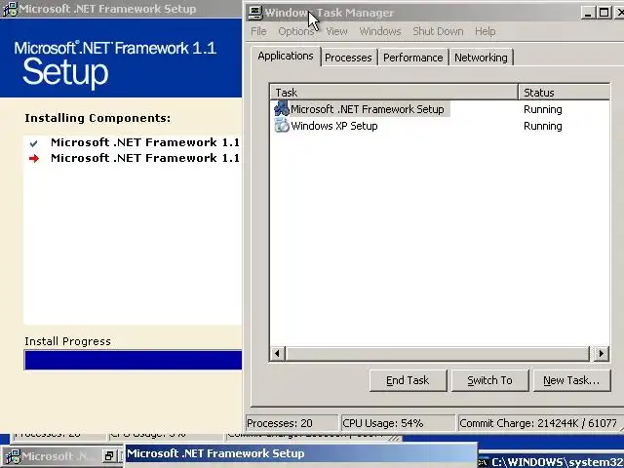Viewport: 624px width, 468px height.
Task: Click the left scroll arrow in the task list
Action: [277, 353]
